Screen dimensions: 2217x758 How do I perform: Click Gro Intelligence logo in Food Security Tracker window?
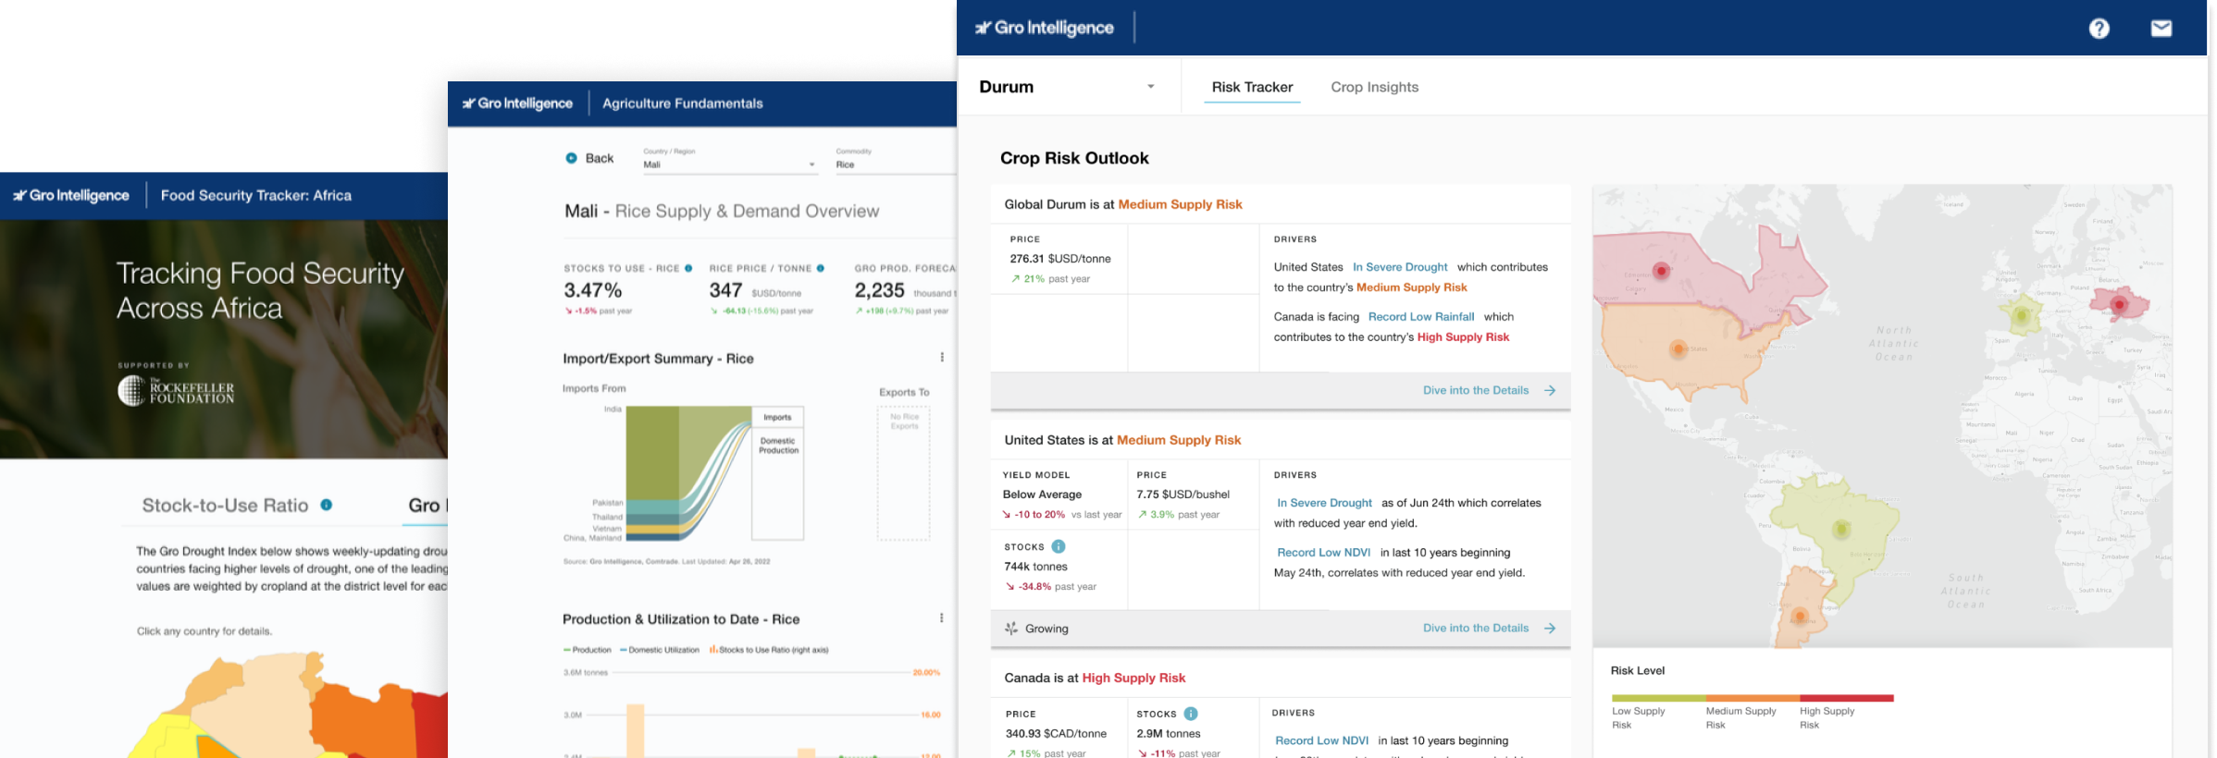(x=71, y=195)
